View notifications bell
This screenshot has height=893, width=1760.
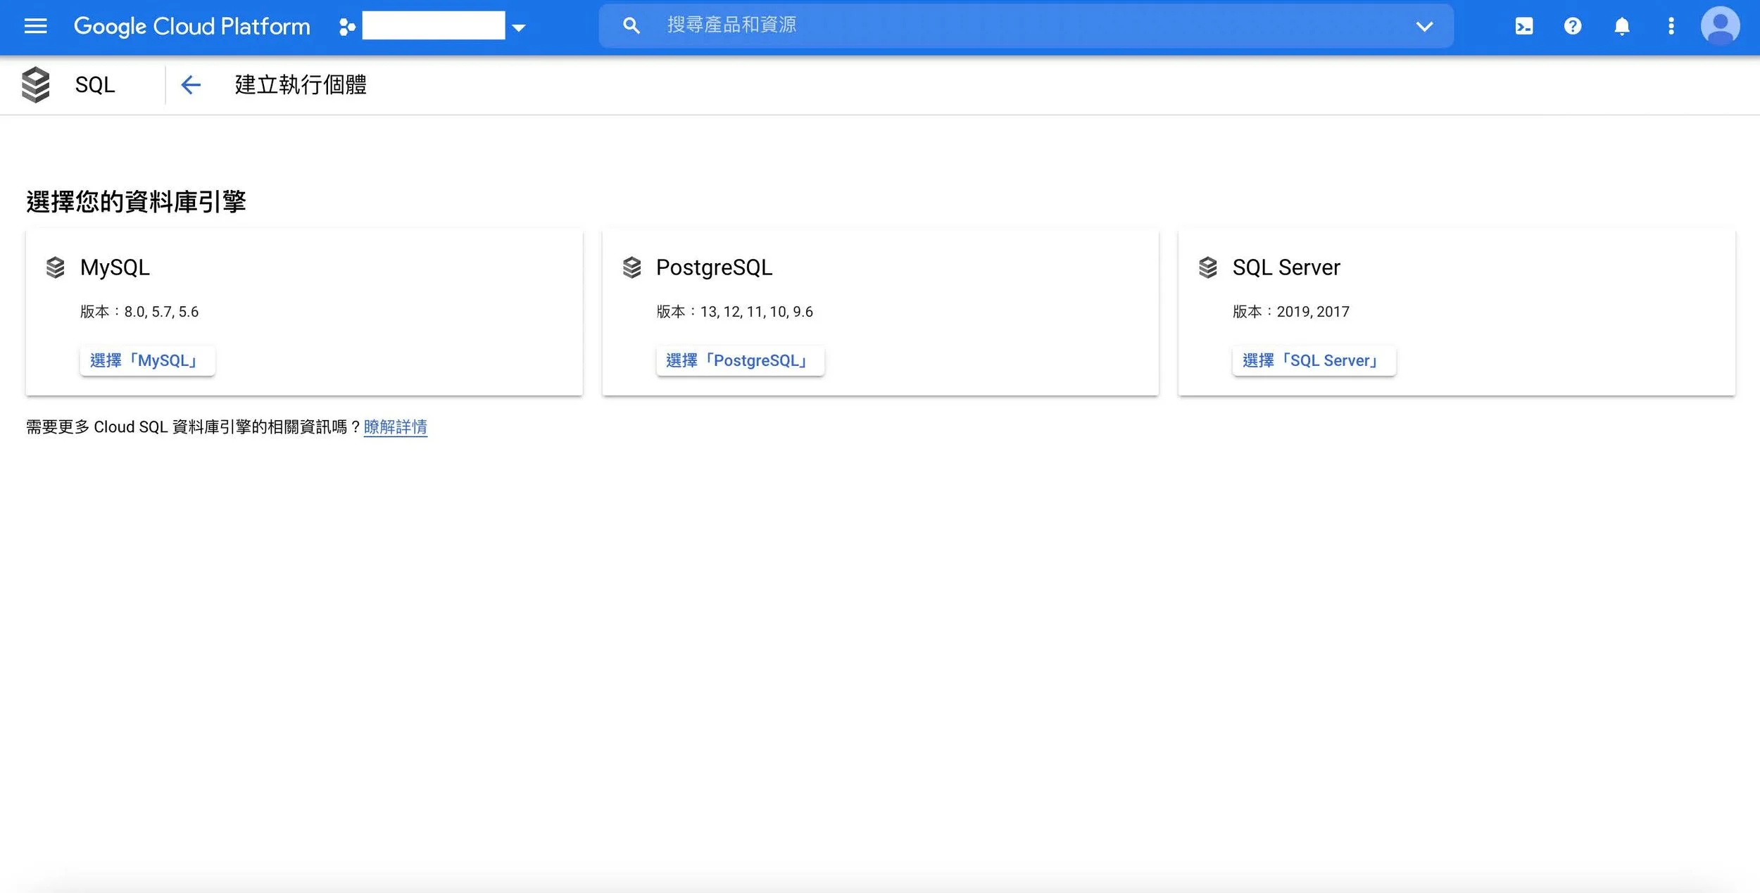tap(1621, 26)
